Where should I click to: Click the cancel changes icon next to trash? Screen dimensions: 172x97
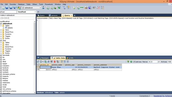[58, 62]
